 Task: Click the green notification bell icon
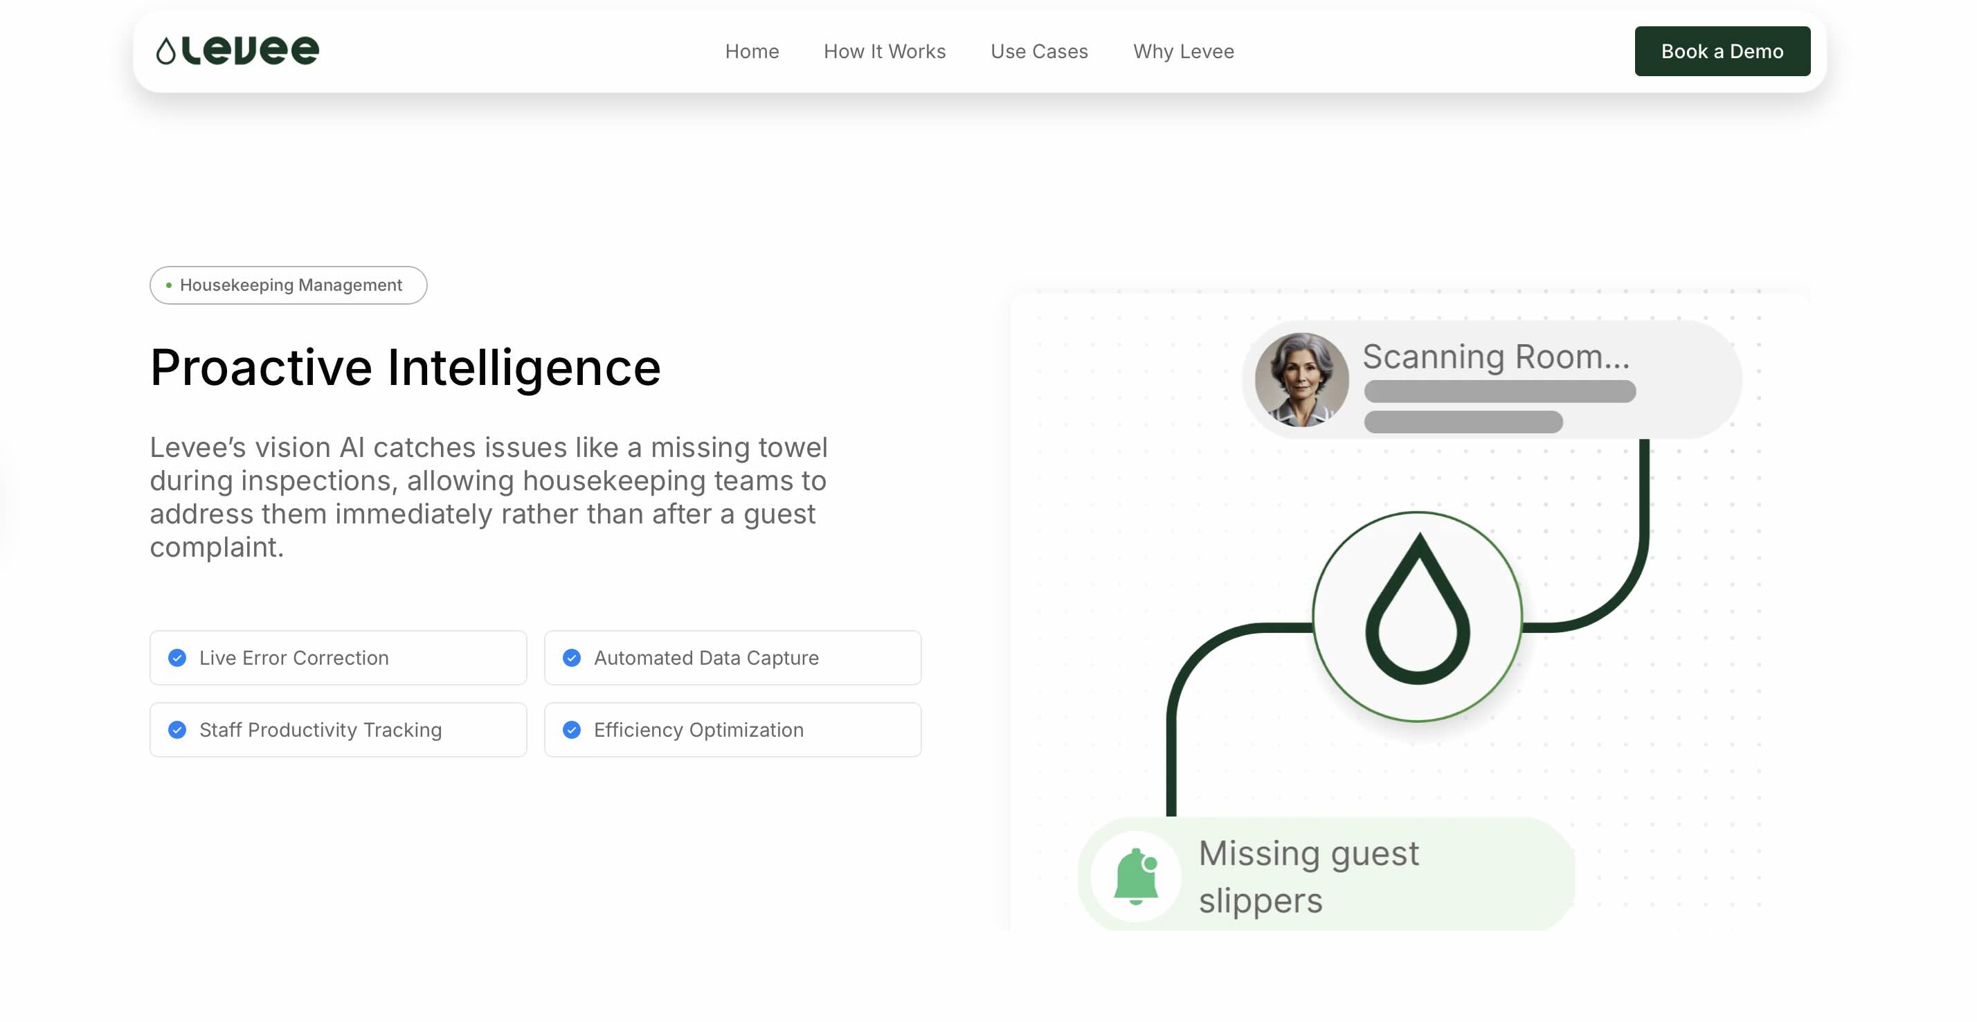point(1136,876)
